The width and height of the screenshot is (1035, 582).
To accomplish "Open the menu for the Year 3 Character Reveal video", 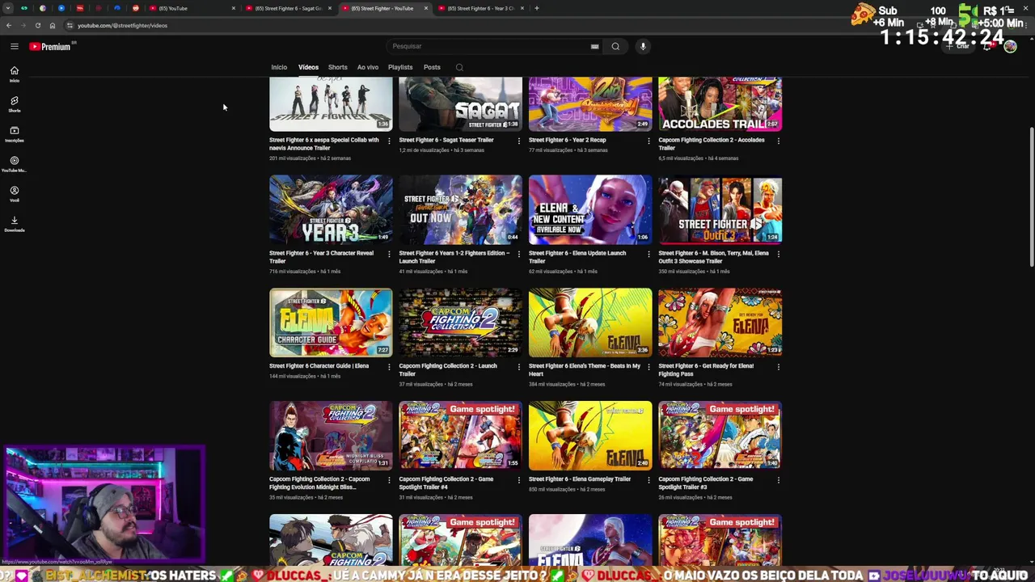I will 389,254.
